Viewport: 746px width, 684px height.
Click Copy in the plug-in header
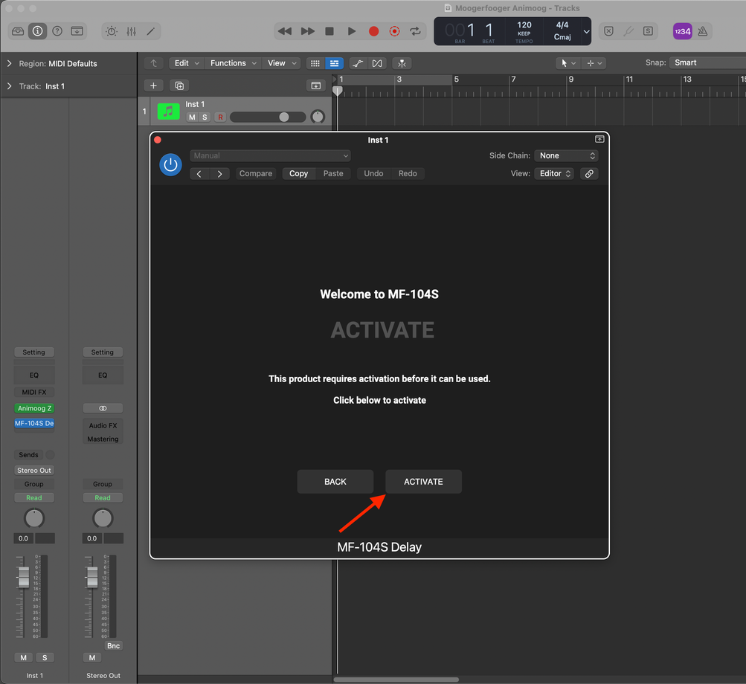tap(299, 174)
